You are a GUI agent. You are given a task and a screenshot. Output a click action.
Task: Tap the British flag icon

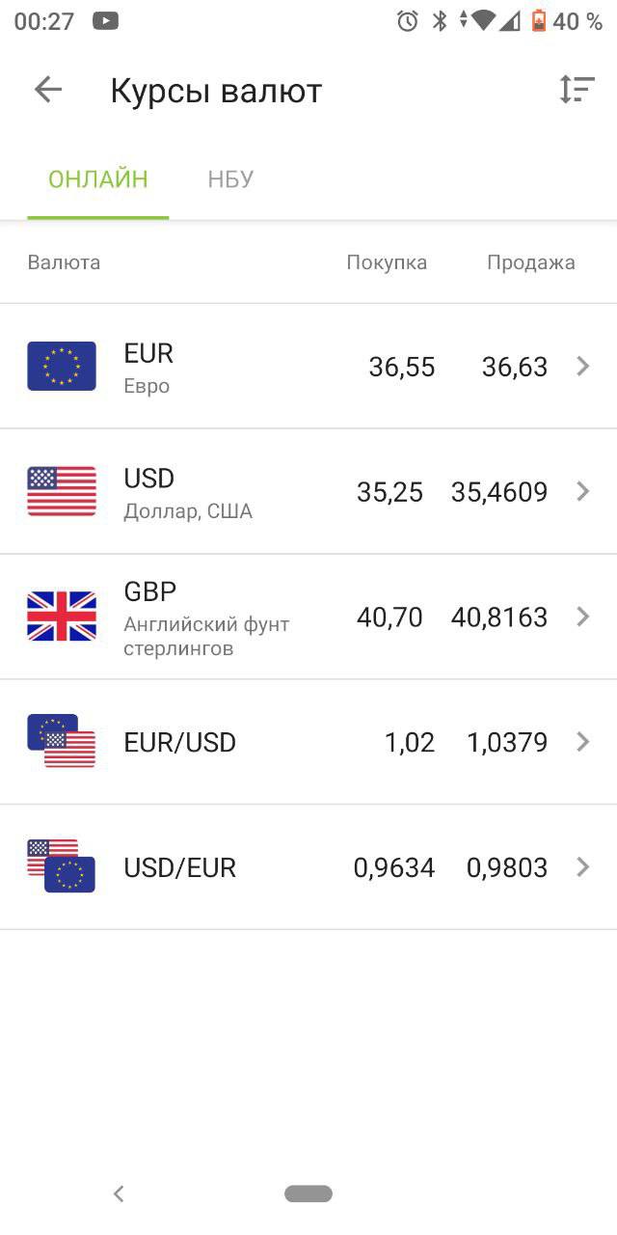(x=62, y=617)
